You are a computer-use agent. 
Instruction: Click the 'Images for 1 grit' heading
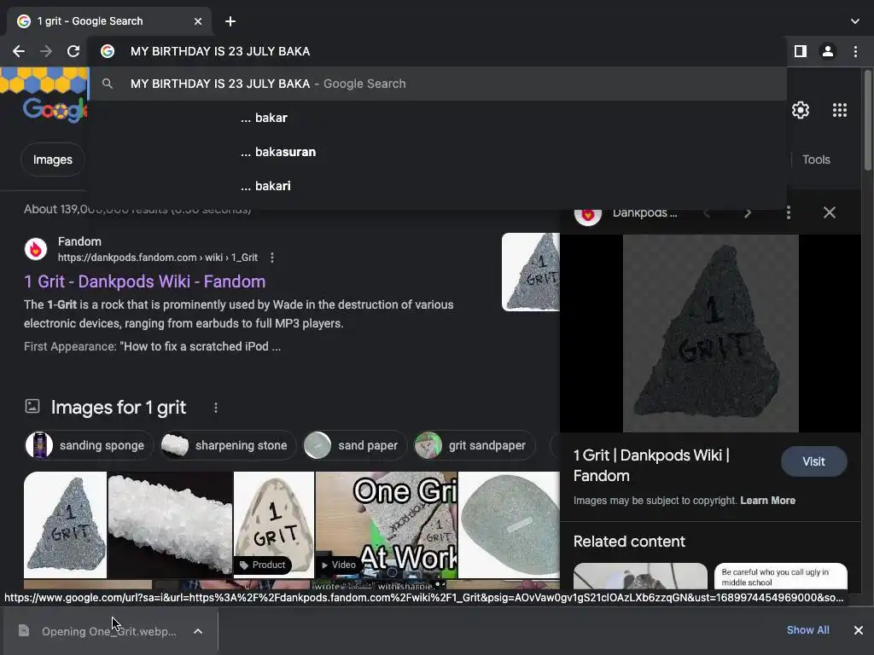118,408
